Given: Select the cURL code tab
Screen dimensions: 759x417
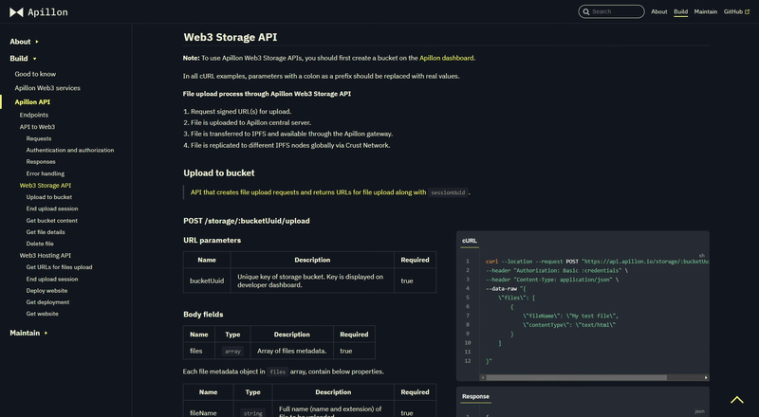Looking at the screenshot, I should click(x=470, y=241).
